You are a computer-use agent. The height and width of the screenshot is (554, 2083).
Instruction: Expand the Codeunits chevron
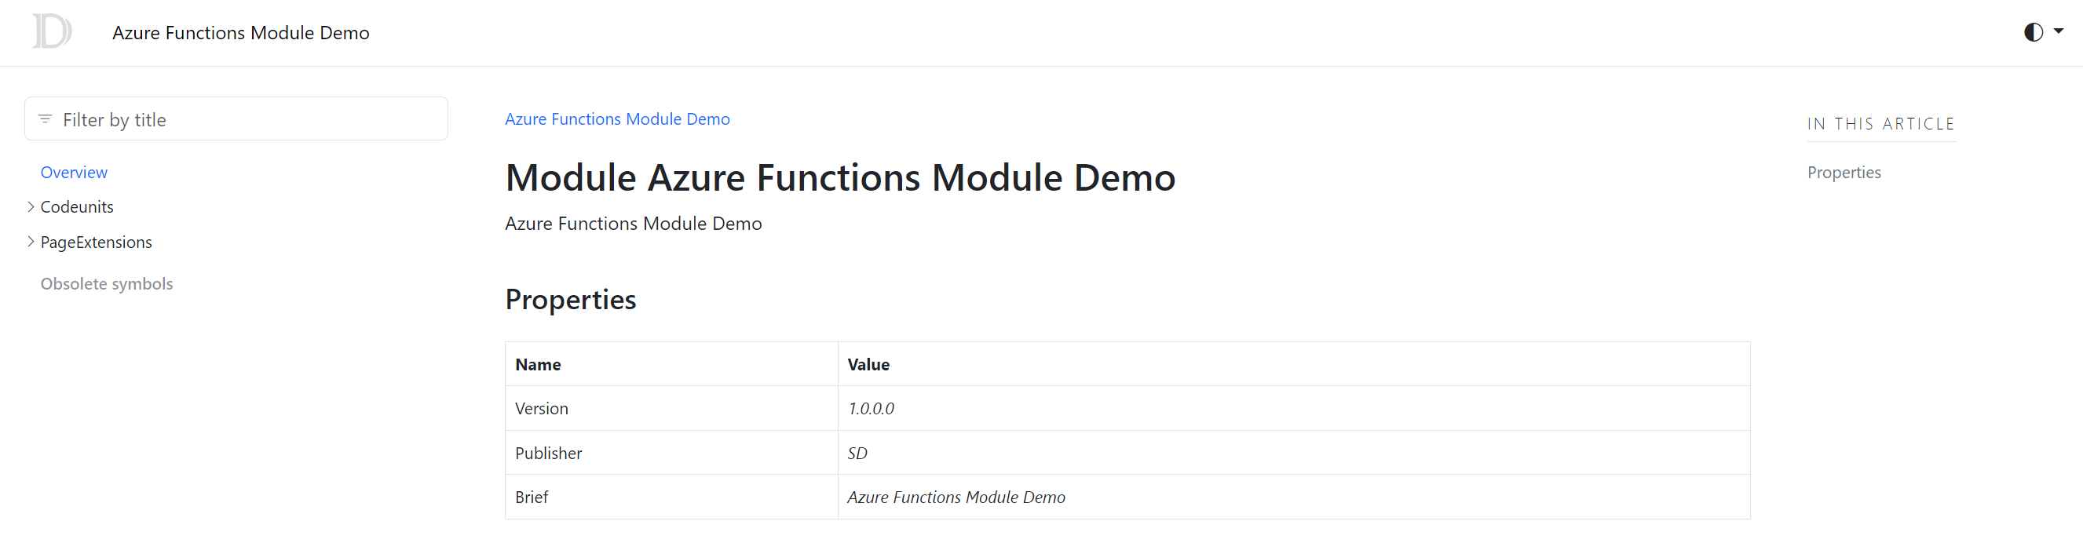pyautogui.click(x=31, y=206)
